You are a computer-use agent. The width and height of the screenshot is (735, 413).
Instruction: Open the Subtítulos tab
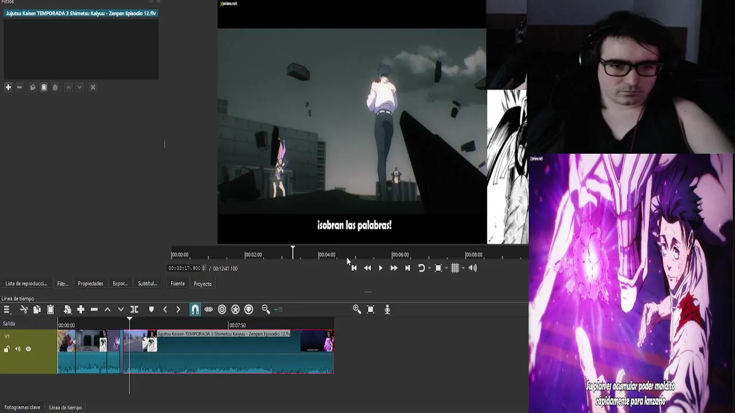148,283
